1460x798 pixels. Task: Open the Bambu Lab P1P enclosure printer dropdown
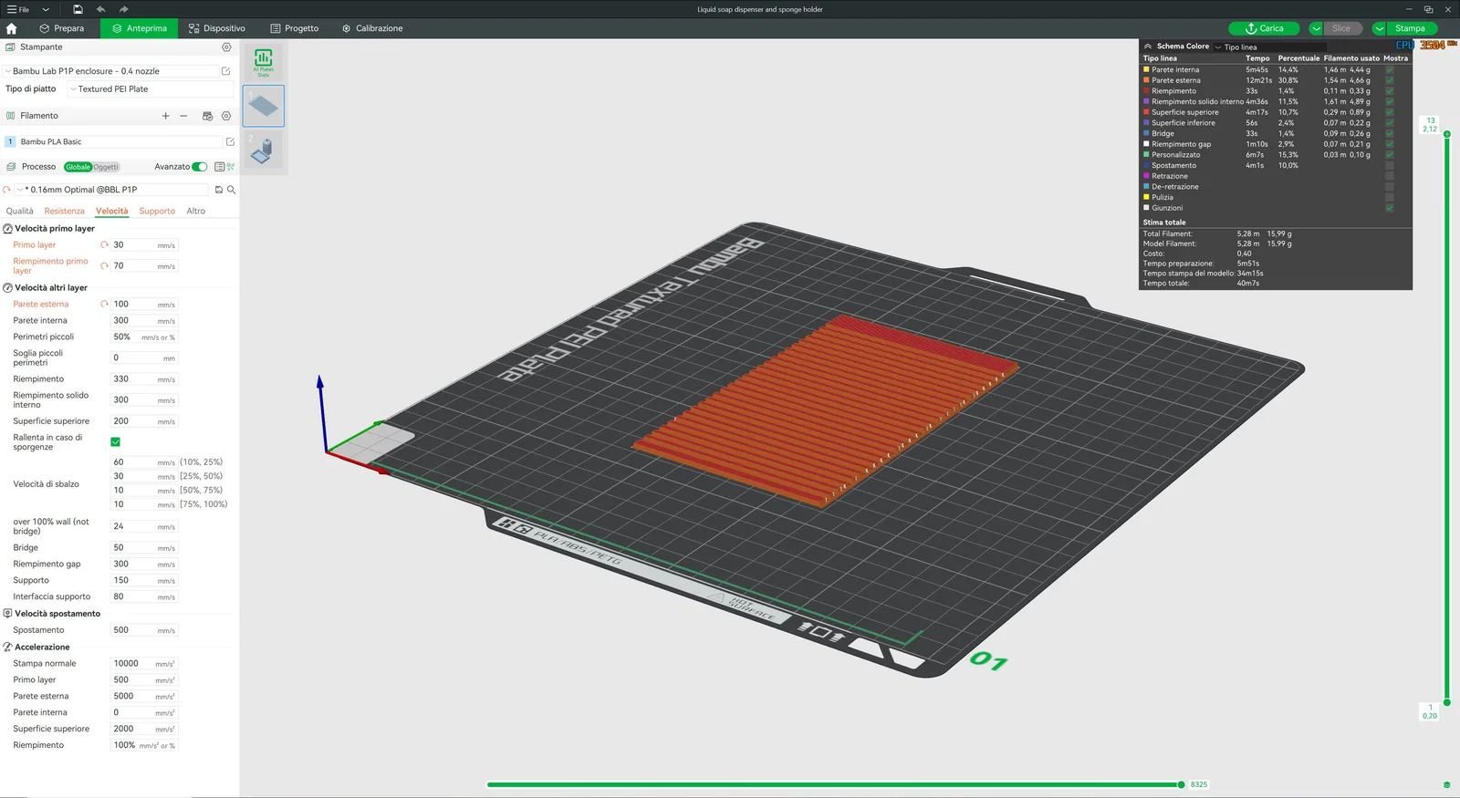coord(111,71)
